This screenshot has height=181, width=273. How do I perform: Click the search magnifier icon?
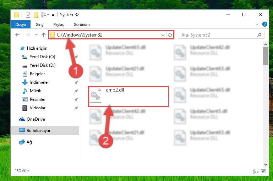click(259, 35)
